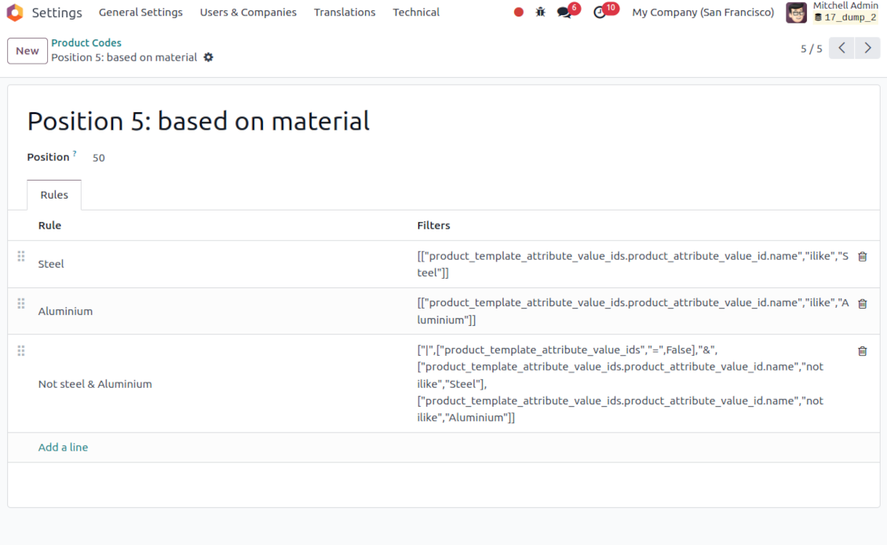Select the Rules tab
This screenshot has width=887, height=545.
(54, 195)
